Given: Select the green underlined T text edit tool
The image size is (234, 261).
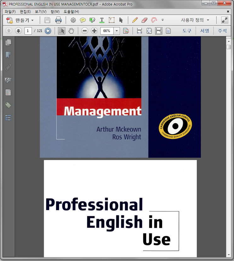Looking at the screenshot, I should (102, 20).
